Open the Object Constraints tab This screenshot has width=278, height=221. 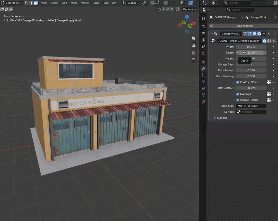pos(203,88)
